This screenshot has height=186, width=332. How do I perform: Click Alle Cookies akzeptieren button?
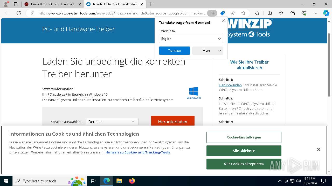244,164
